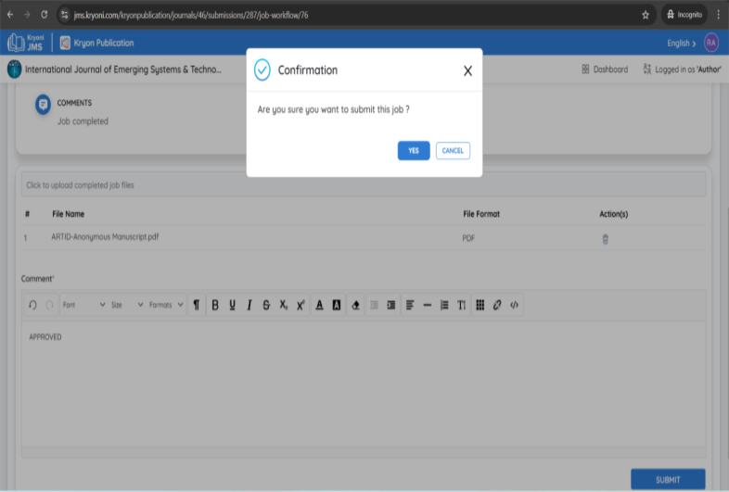The height and width of the screenshot is (492, 729).
Task: Toggle Underline formatting
Action: pyautogui.click(x=232, y=305)
